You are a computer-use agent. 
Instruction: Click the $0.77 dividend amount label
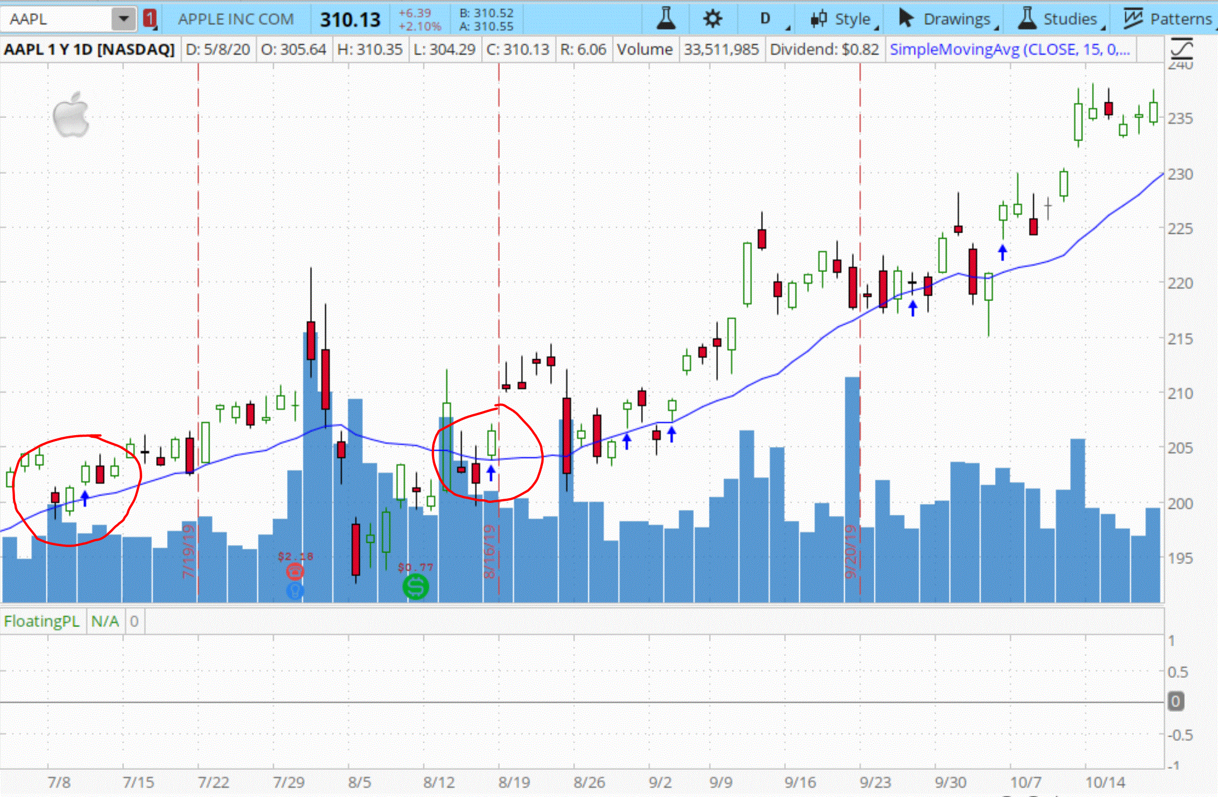point(415,567)
